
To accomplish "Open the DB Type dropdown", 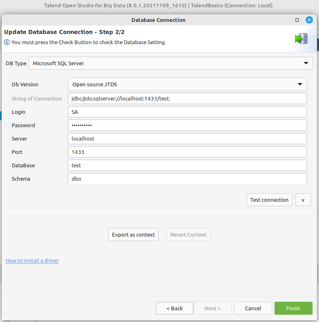I will tap(171, 63).
